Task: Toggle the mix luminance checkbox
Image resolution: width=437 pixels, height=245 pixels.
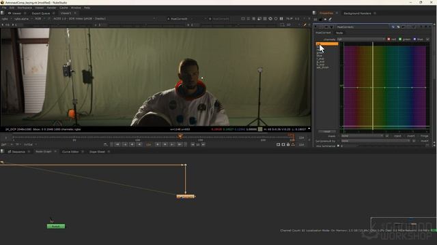Action: 339,146
